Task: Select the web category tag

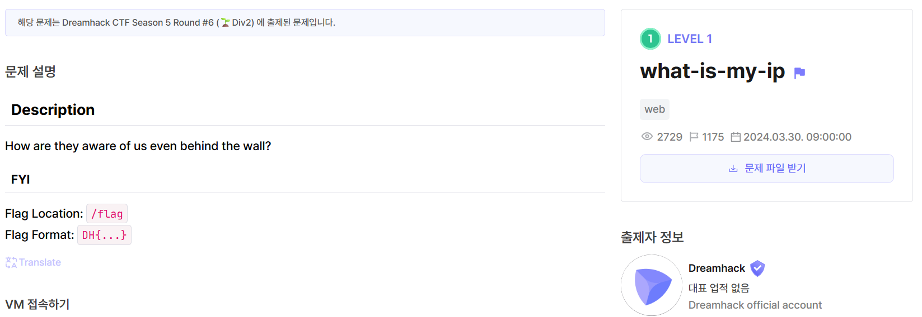Action: point(654,109)
